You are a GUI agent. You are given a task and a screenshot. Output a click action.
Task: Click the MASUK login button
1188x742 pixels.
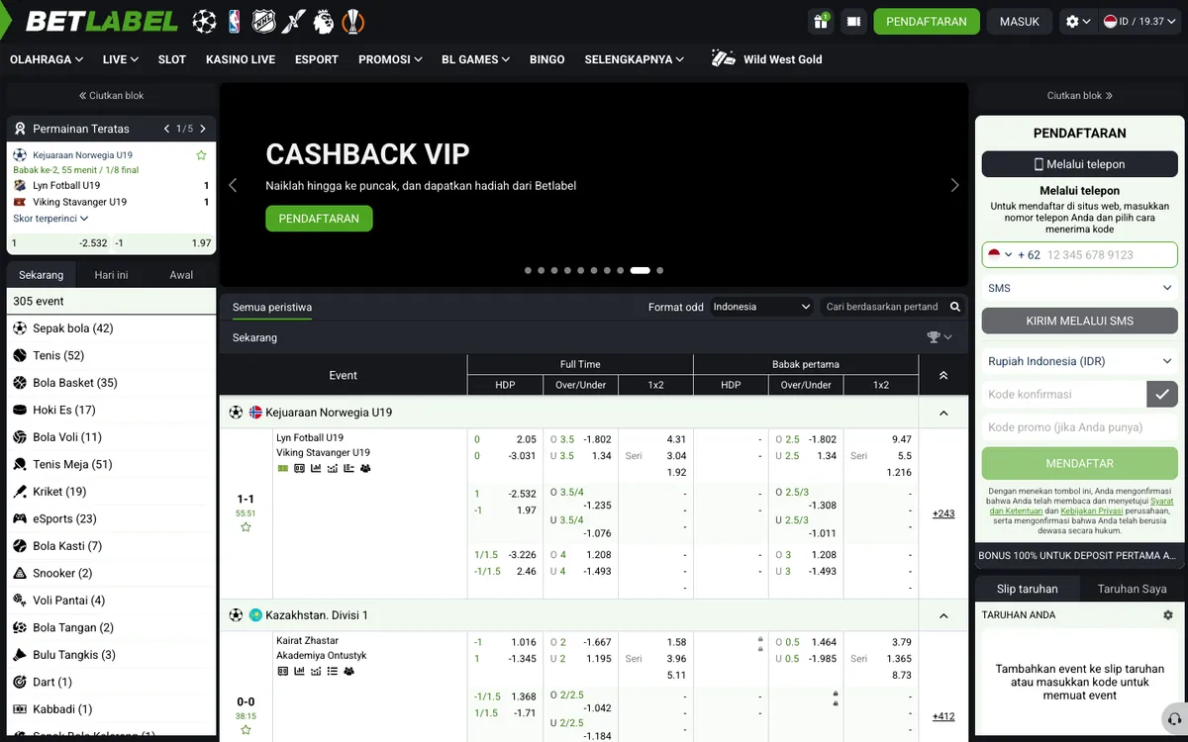(x=1020, y=21)
